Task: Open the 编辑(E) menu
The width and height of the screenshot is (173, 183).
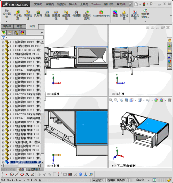Action: (x=50, y=4)
